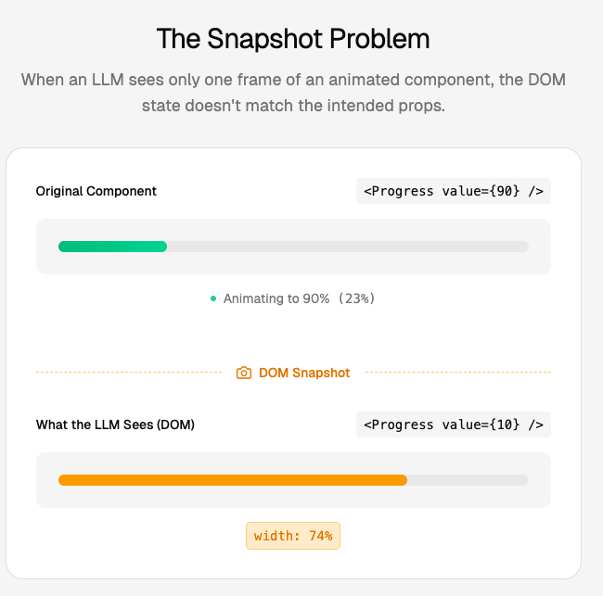Viewport: 603px width, 596px height.
Task: Click the "Original Component" label
Action: (96, 191)
